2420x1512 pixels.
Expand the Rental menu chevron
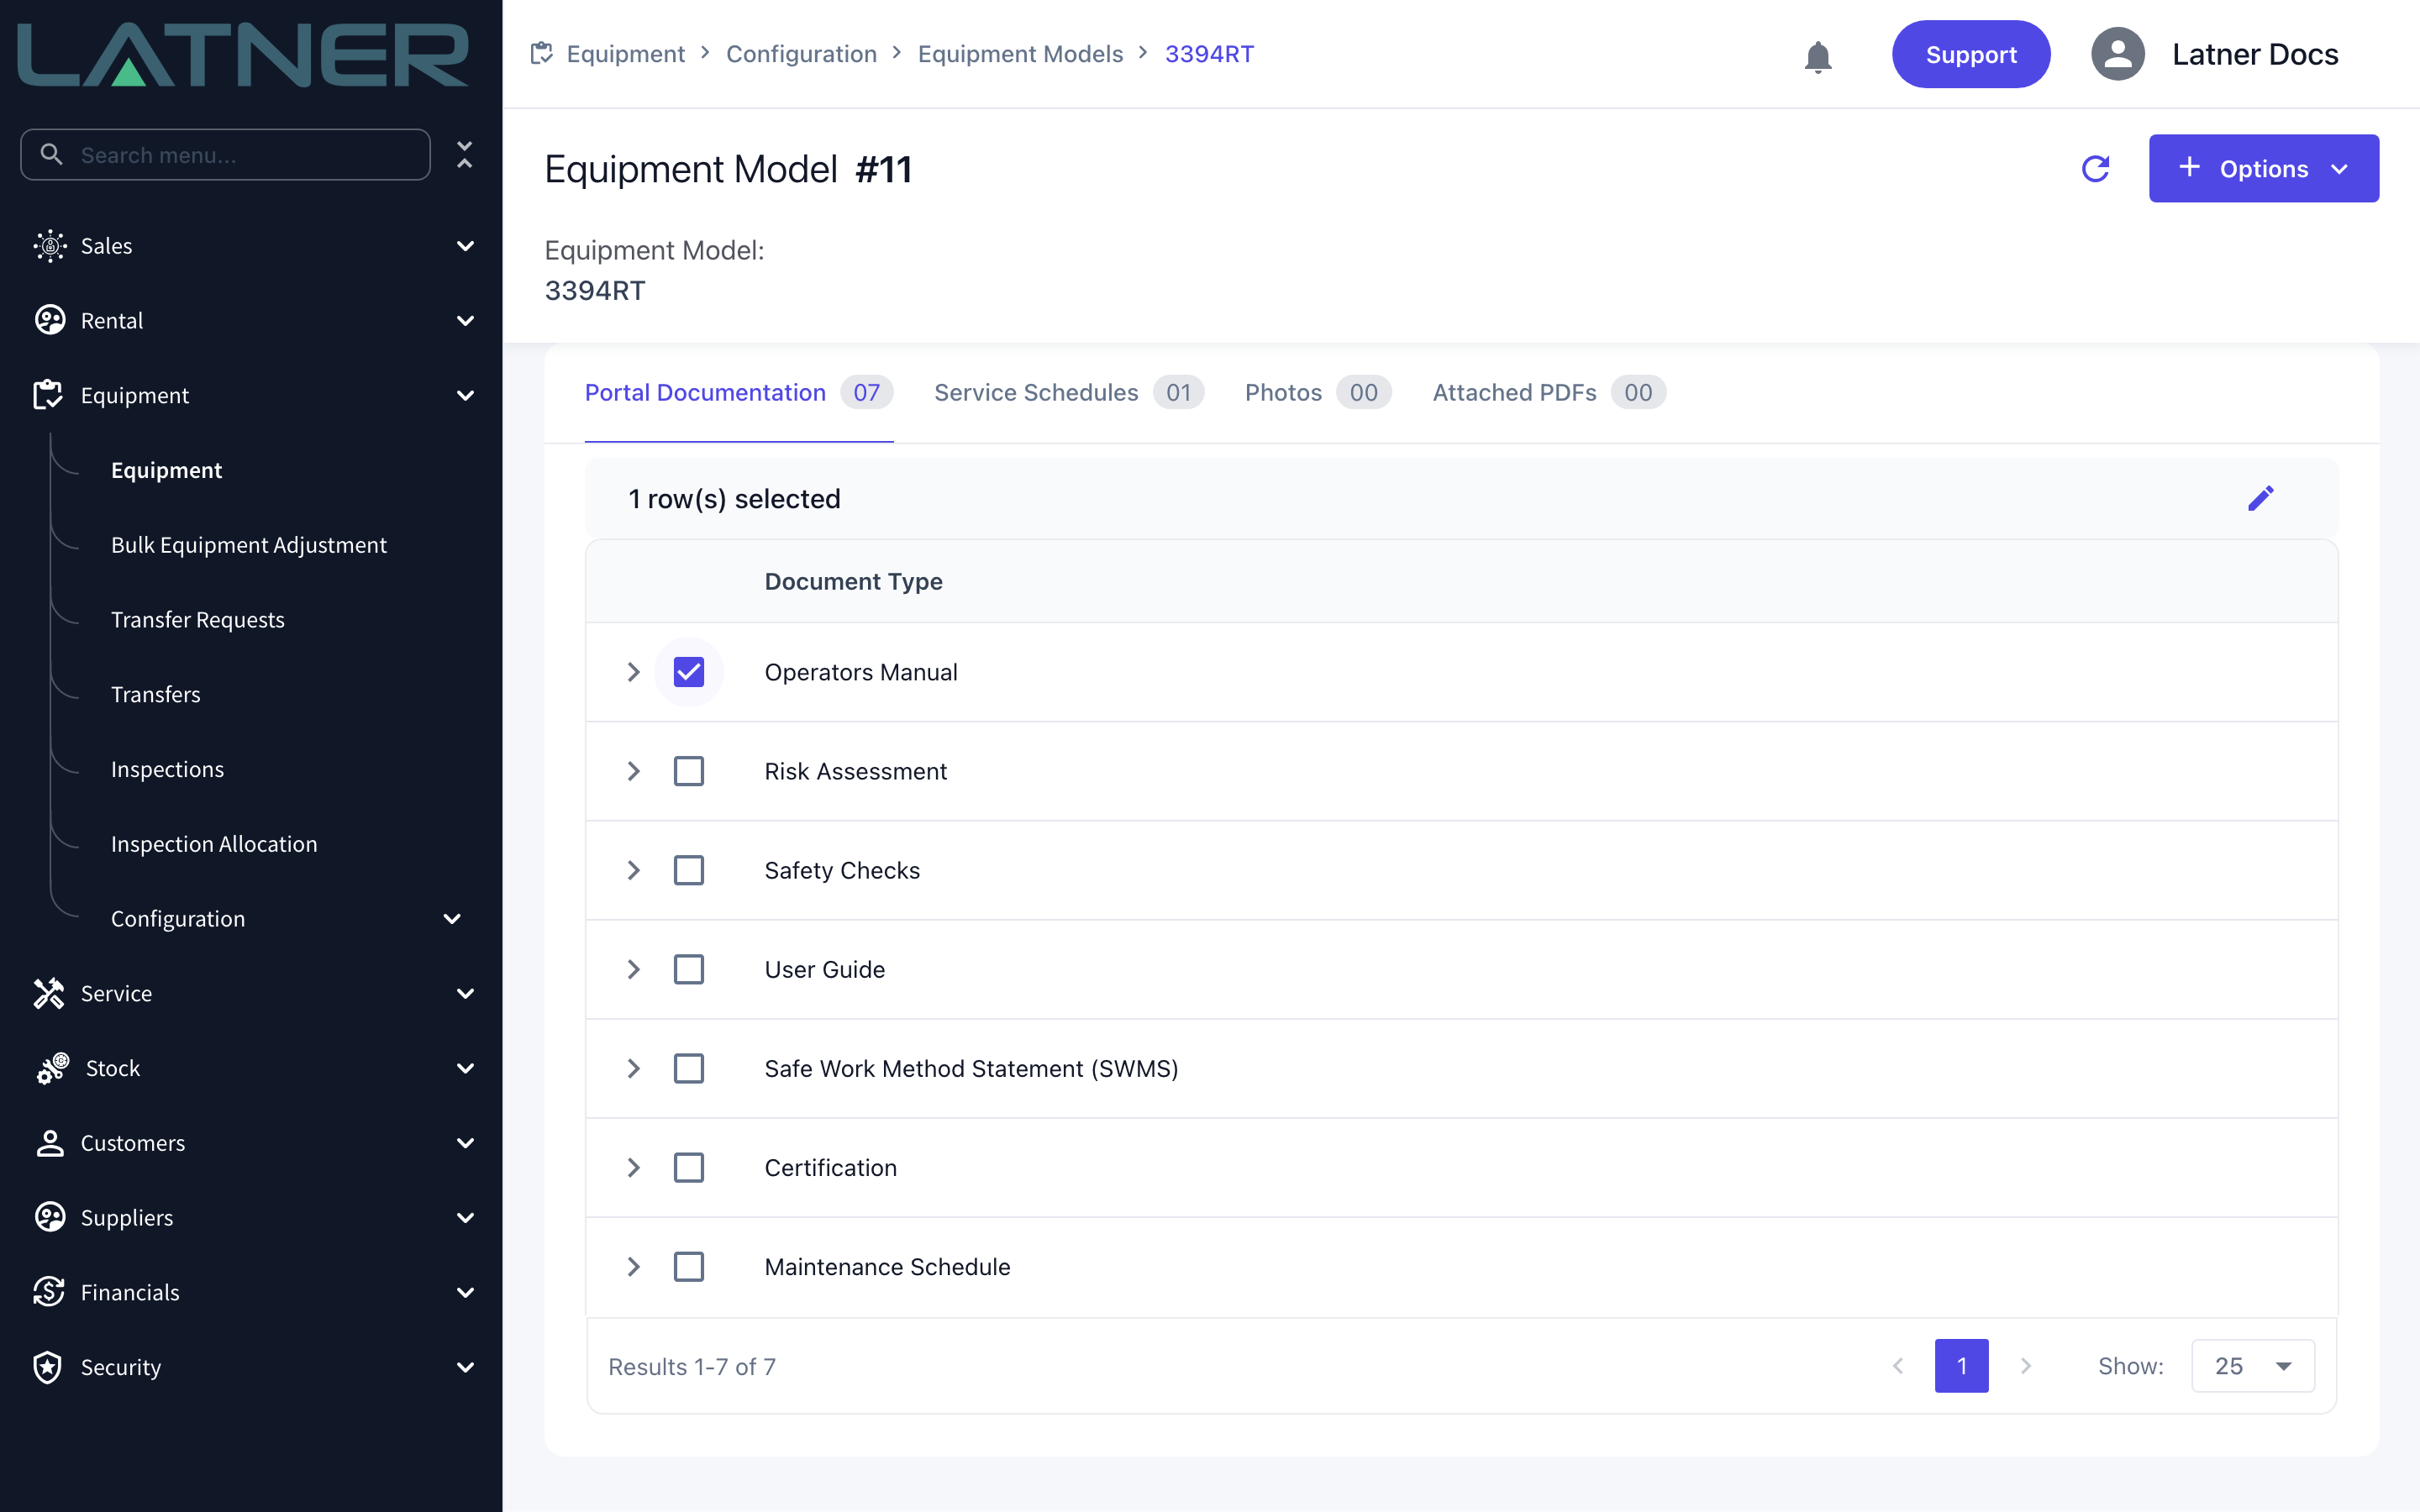(465, 320)
